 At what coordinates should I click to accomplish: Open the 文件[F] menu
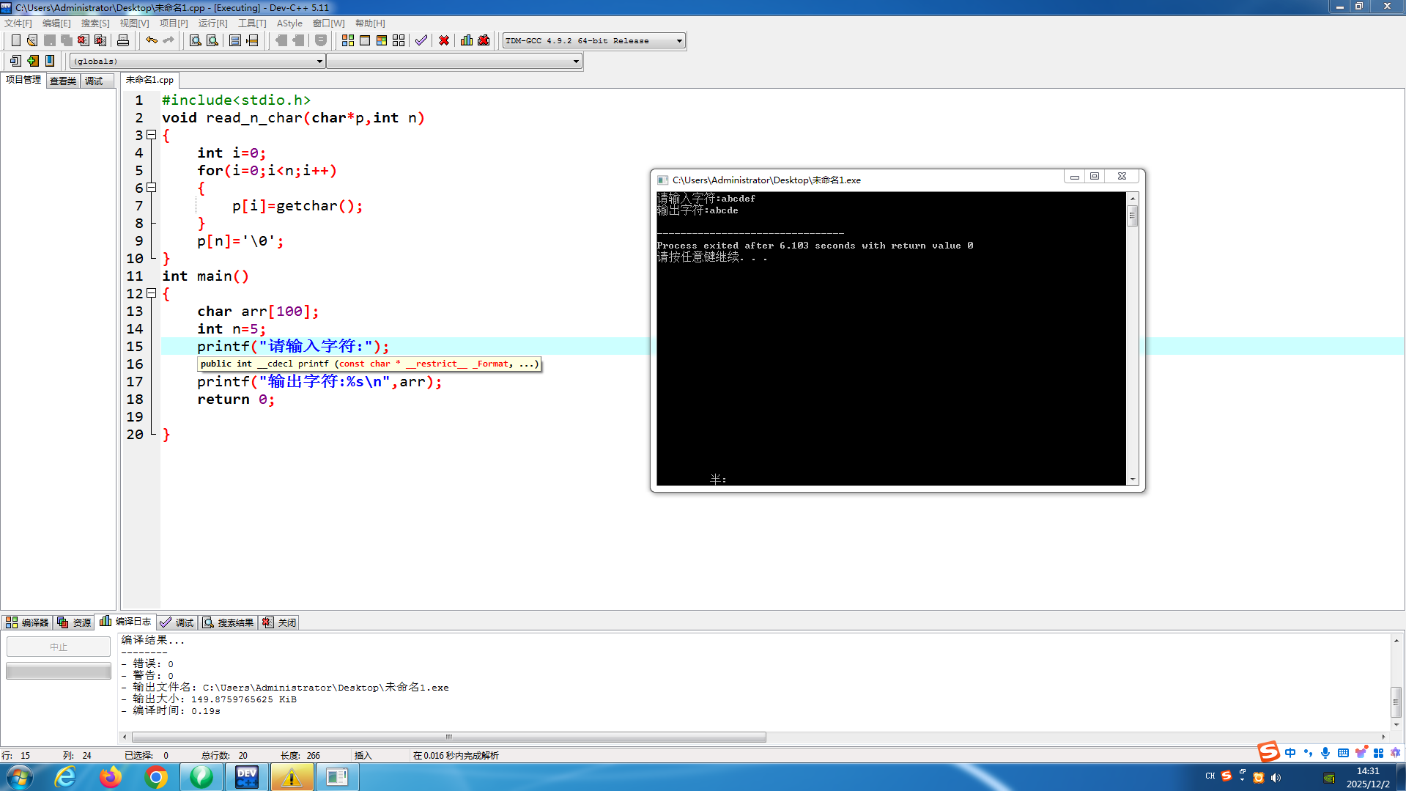(18, 23)
